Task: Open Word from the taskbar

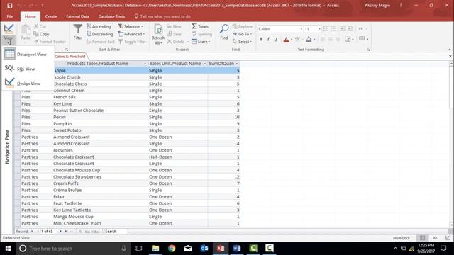Action: [237, 248]
